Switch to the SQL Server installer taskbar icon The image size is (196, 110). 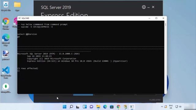(125, 107)
